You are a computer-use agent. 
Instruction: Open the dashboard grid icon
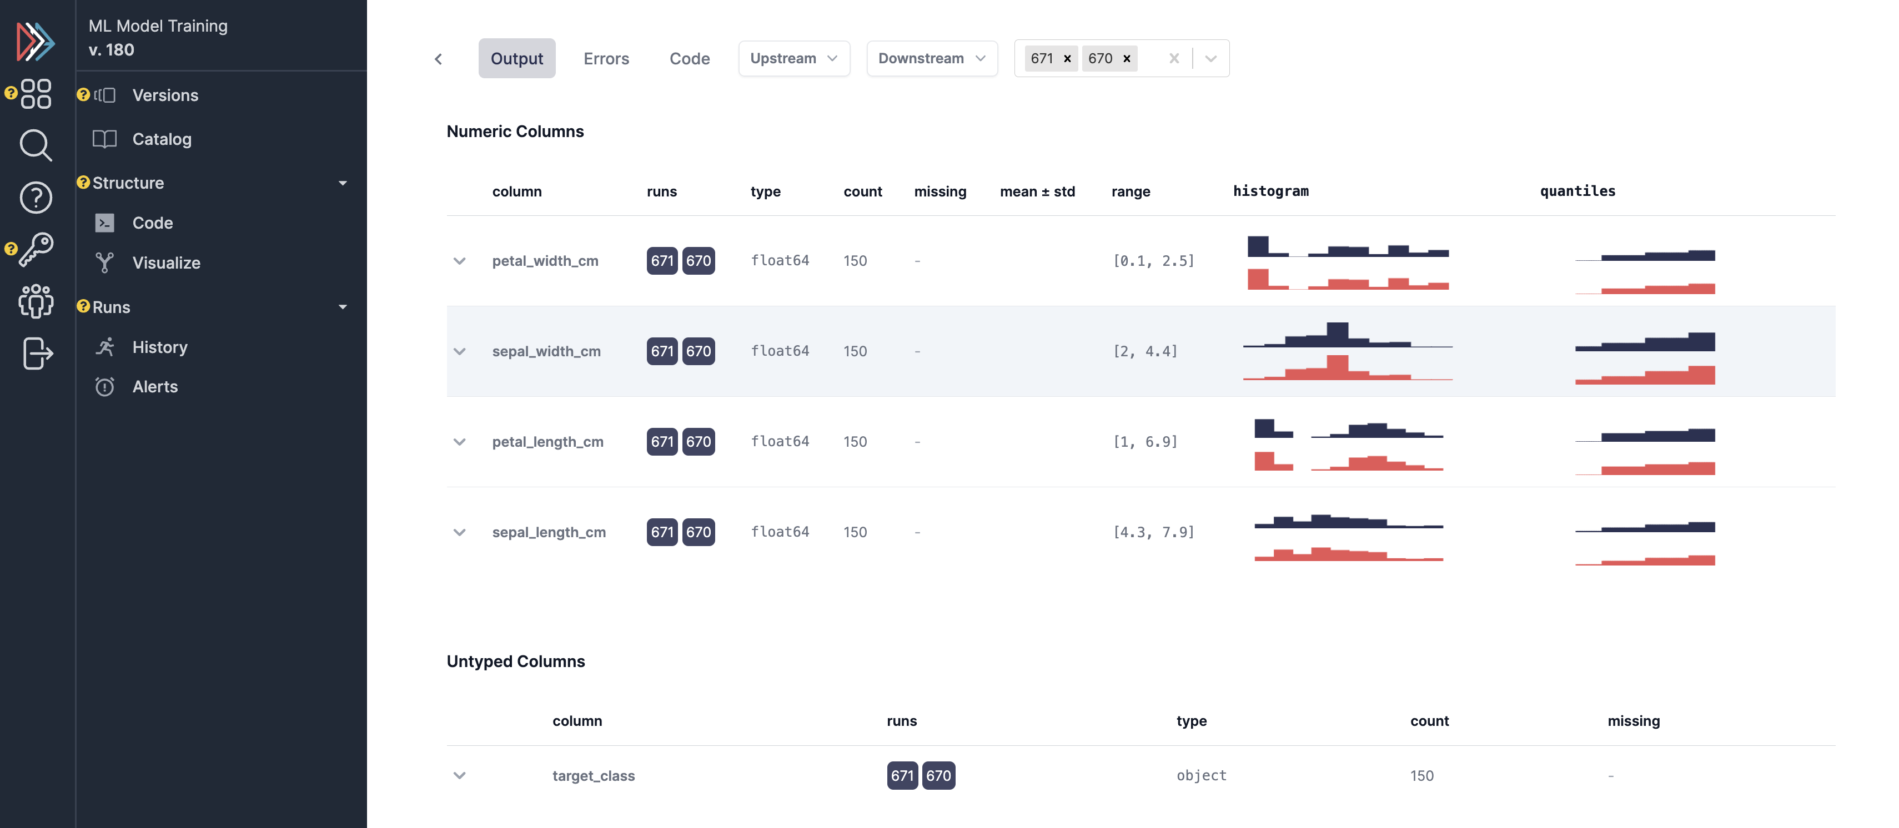pyautogui.click(x=36, y=94)
